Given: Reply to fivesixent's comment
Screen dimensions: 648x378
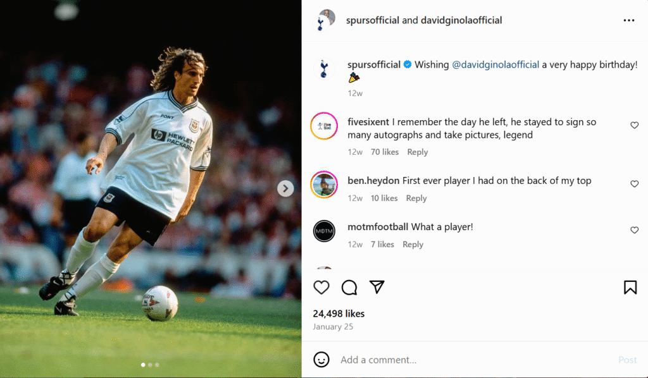Looking at the screenshot, I should (x=417, y=152).
